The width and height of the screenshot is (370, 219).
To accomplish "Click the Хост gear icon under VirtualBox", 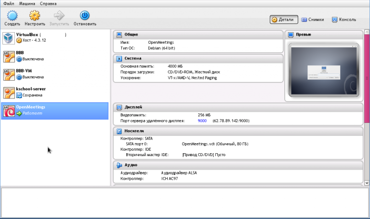I will pos(19,40).
